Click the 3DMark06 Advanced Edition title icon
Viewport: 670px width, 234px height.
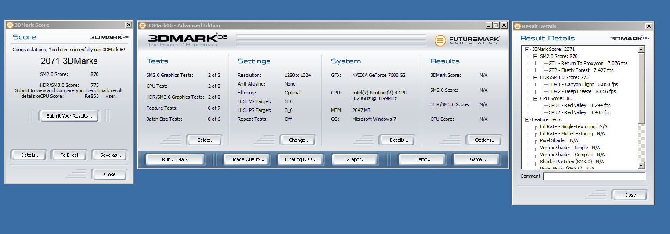(143, 25)
